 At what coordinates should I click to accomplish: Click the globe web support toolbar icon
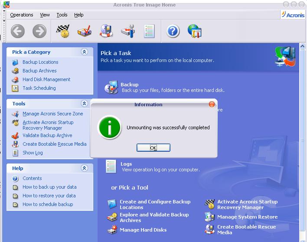pos(194,31)
